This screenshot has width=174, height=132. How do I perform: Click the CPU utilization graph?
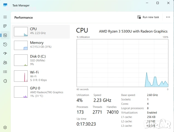tap(122, 63)
